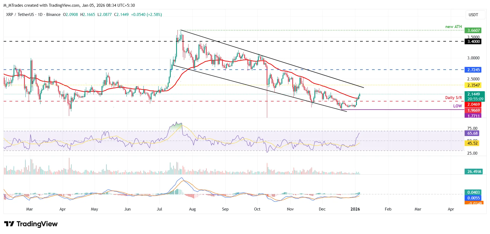This screenshot has height=234, width=490.
Task: Click the purple 1.7711 LOW price label
Action: coord(474,116)
